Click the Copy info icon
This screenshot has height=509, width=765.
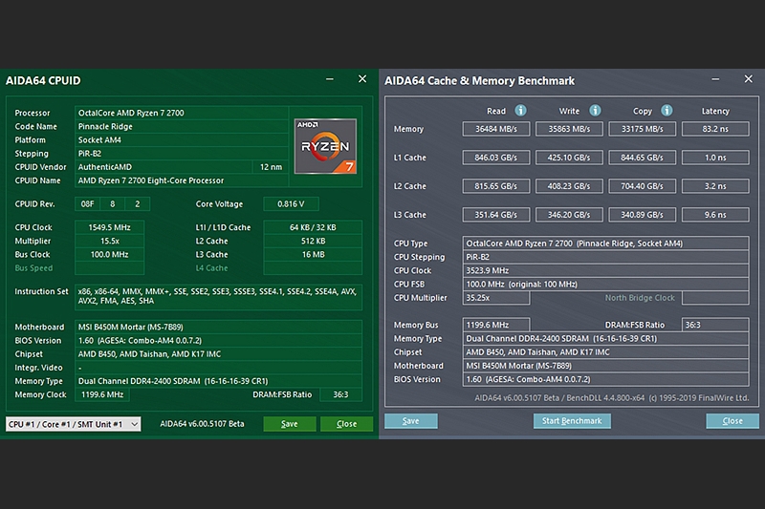(667, 111)
